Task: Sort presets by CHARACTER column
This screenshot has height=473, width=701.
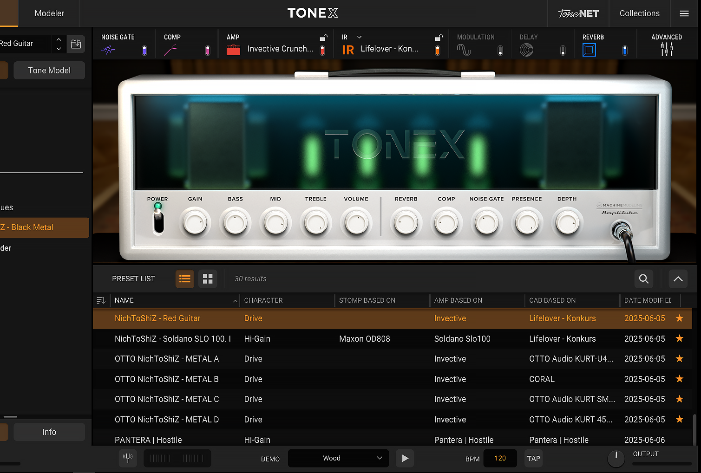Action: [x=287, y=300]
